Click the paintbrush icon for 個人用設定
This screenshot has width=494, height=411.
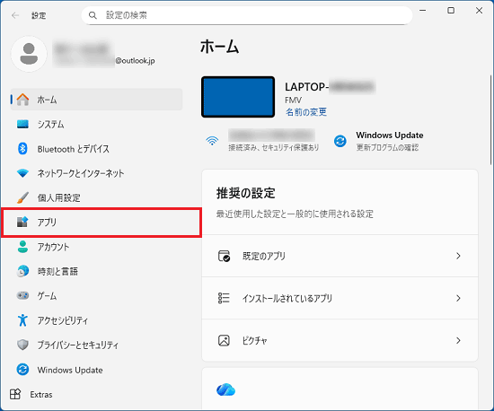pos(22,197)
